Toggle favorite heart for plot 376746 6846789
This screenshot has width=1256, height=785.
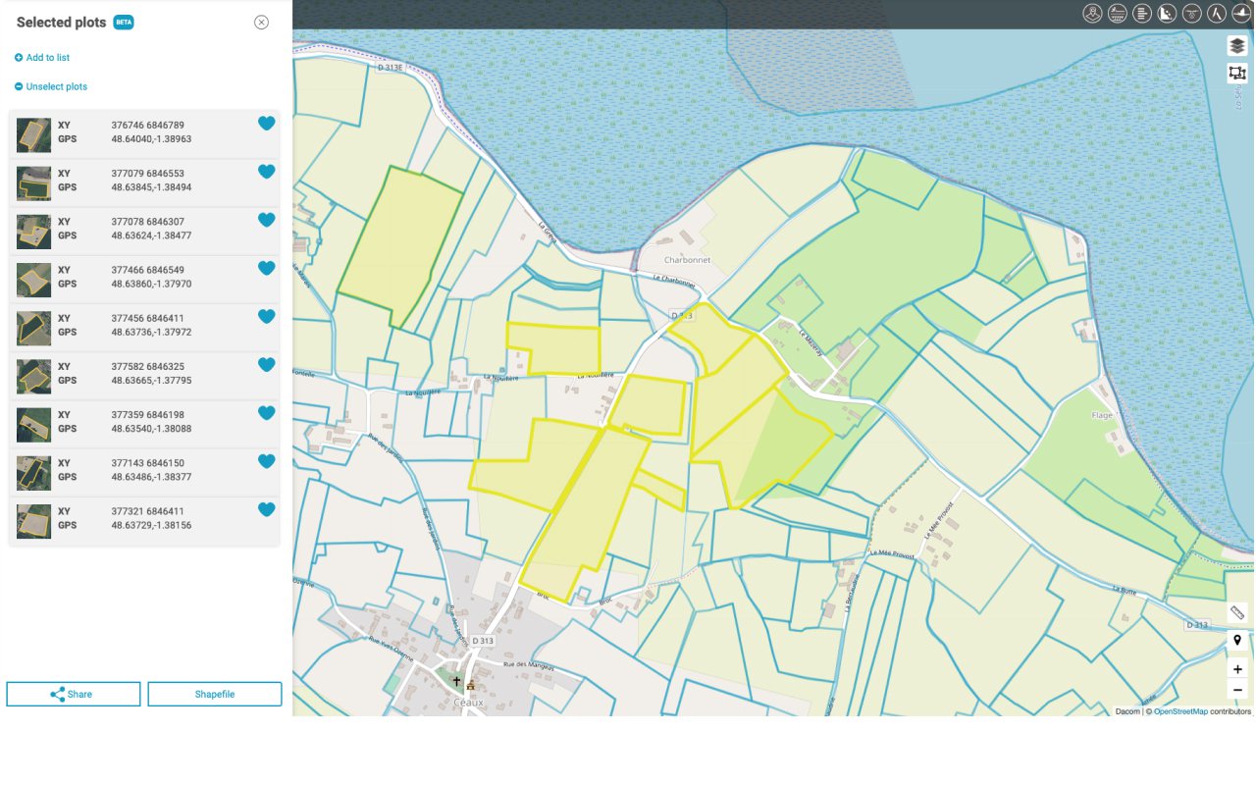click(x=266, y=123)
